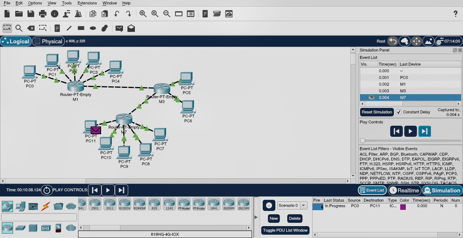
Task: Click the Draw Ellipse tool
Action: pos(93,28)
